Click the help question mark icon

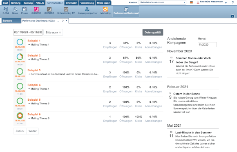coord(233,2)
